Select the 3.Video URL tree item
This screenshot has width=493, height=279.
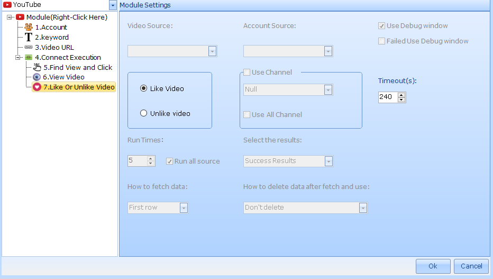pos(54,47)
